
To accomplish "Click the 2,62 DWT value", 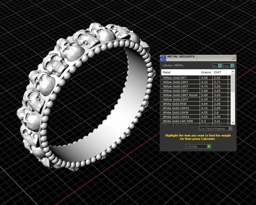I will (217, 77).
